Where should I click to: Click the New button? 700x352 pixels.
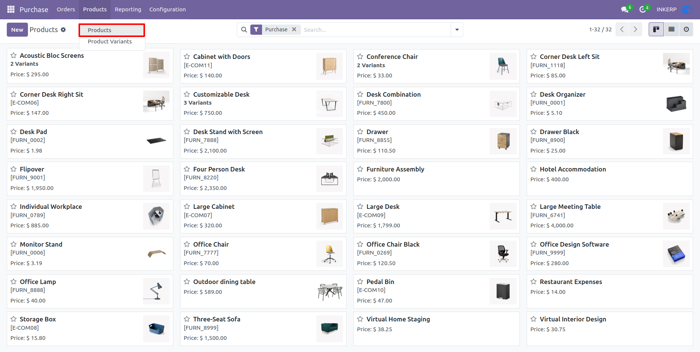coord(17,29)
